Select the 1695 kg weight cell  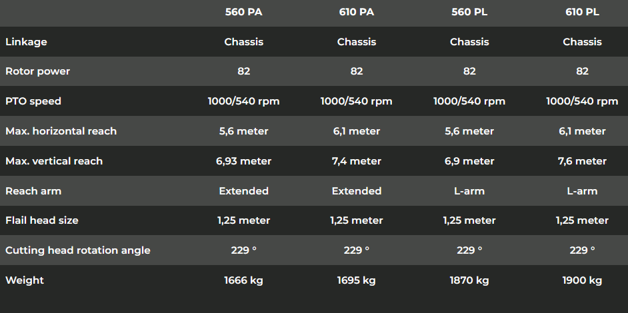click(357, 280)
